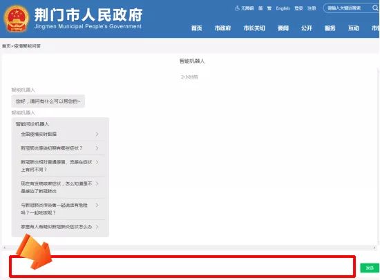Open the 首页 navigation menu item
Viewport: 380px width, 280px height.
coord(196,28)
